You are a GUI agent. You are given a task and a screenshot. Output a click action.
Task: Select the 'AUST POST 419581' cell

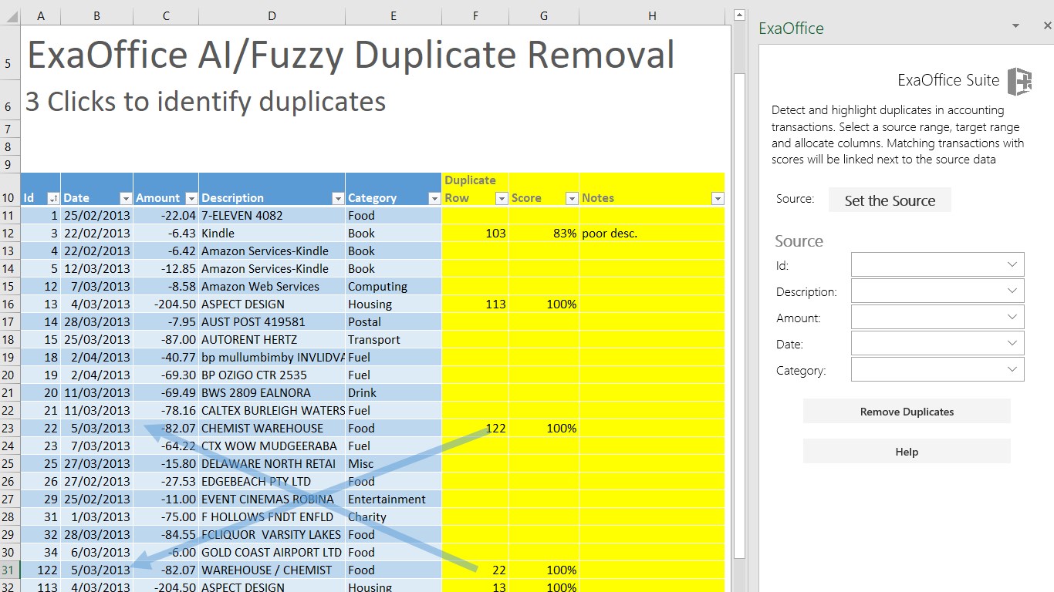[272, 321]
